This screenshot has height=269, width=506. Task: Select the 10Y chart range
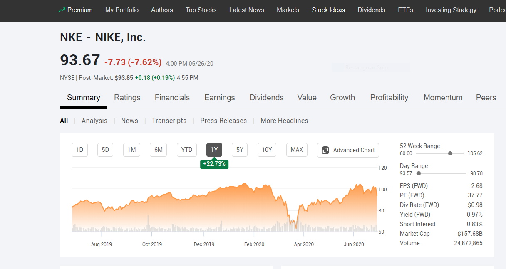coord(267,150)
